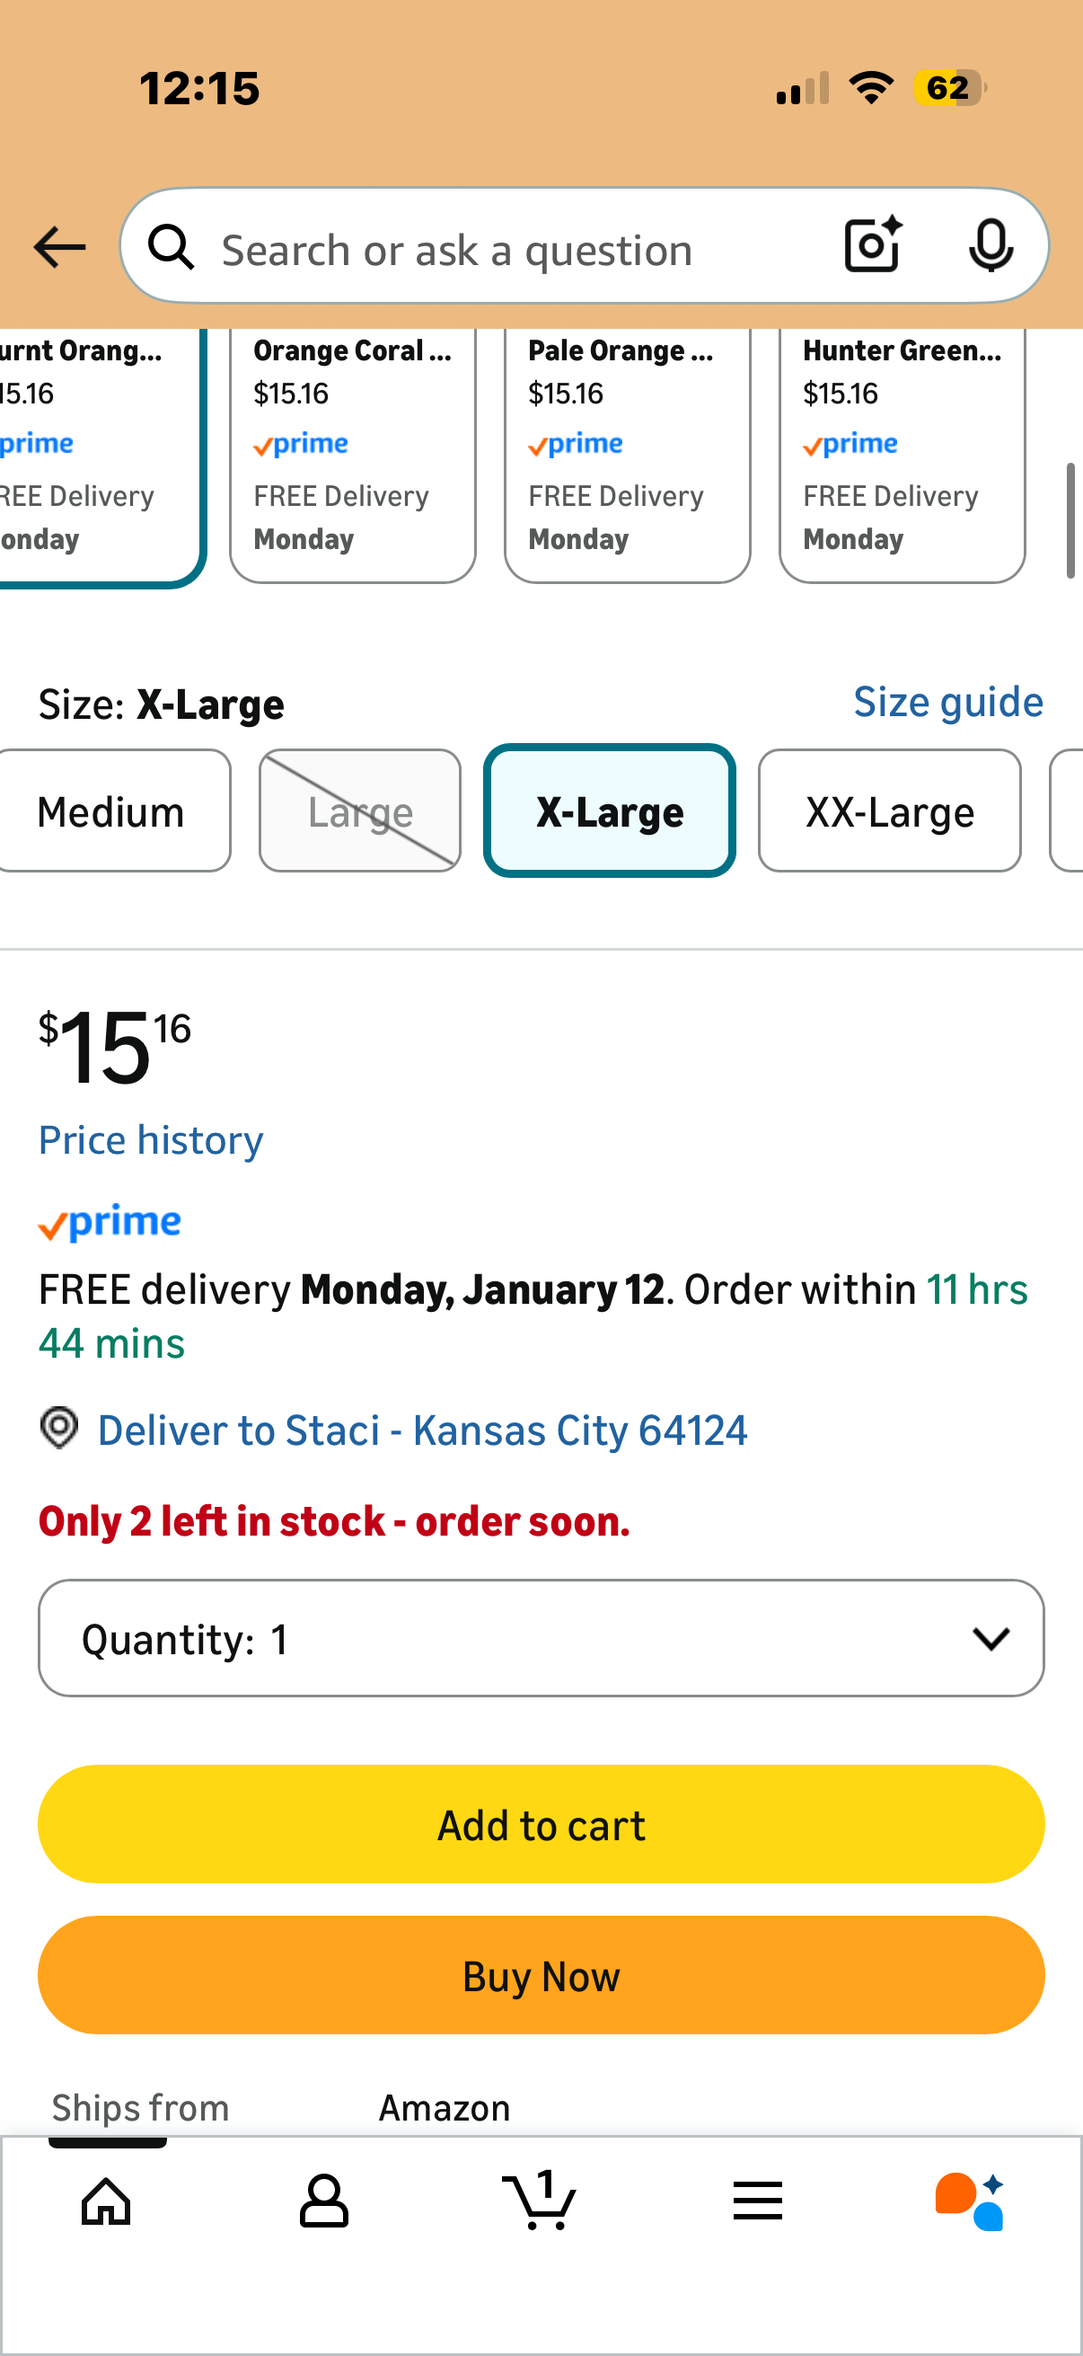This screenshot has width=1083, height=2356.
Task: Tap the microphone voice search icon
Action: point(990,245)
